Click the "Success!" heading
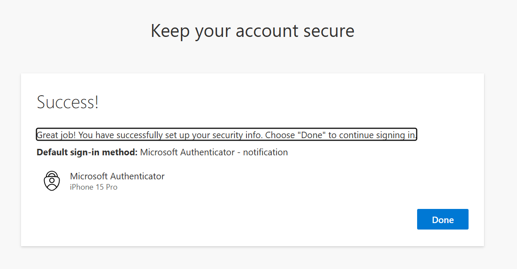517x269 pixels. click(68, 102)
